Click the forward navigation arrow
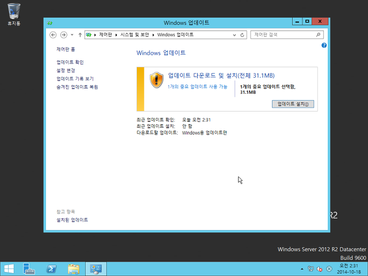Image resolution: width=368 pixels, height=276 pixels. coord(64,34)
